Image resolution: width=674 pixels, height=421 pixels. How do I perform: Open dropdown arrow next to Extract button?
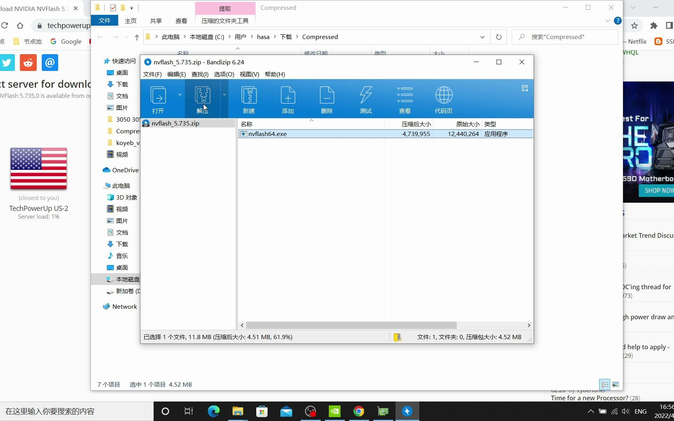coord(224,95)
